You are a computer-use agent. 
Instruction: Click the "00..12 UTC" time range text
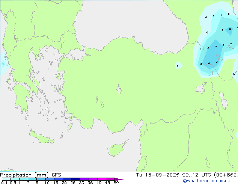click(196, 175)
